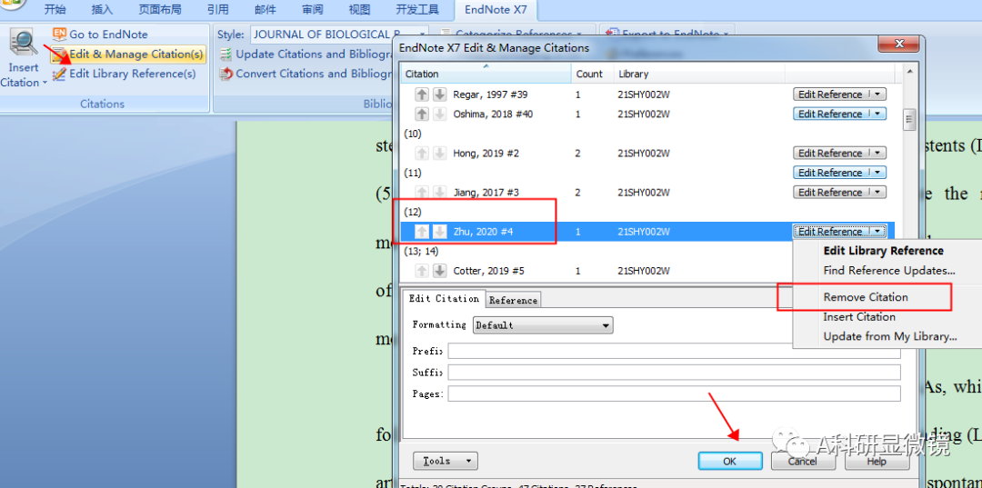Click up arrow for Cotter, 2019 #5
Screen dimensions: 982x488
tap(422, 271)
